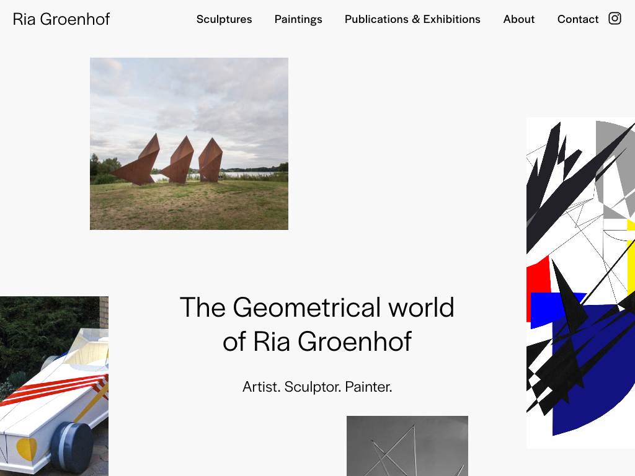Click the middle rusty steel sculpture
This screenshot has width=635, height=476.
[x=178, y=161]
